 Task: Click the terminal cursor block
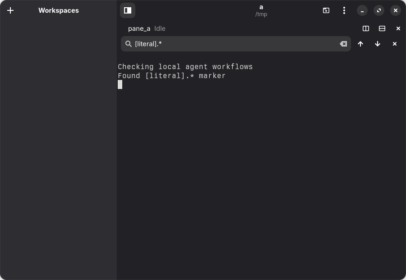click(x=120, y=84)
